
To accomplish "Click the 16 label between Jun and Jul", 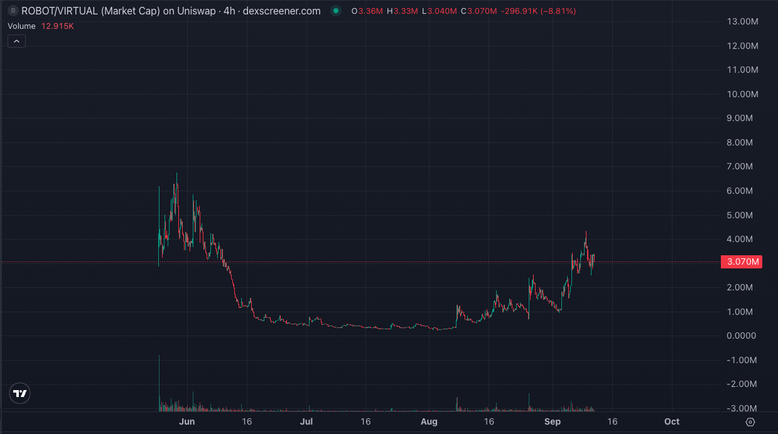I will coord(247,421).
